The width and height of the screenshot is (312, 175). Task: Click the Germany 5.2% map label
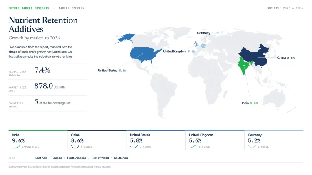[x=208, y=33]
